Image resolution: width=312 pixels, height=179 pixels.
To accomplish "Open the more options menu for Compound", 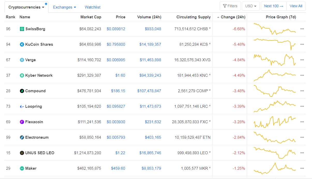I will coord(302,91).
